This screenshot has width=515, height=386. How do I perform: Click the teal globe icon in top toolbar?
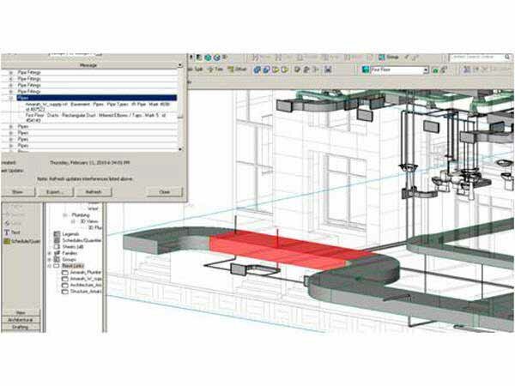click(208, 57)
